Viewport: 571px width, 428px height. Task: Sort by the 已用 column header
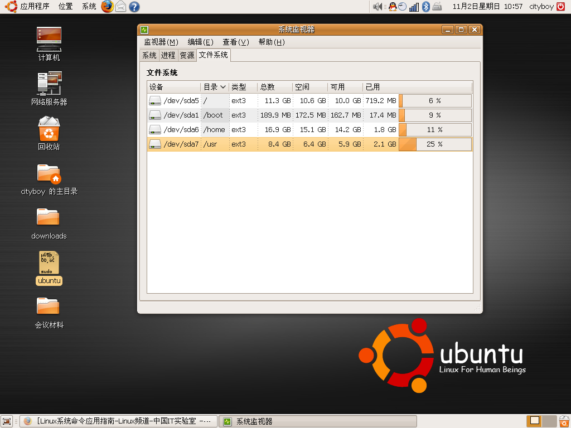click(x=417, y=87)
